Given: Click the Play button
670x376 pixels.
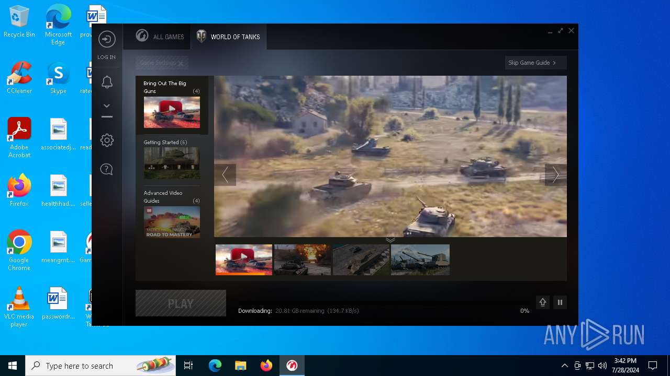Looking at the screenshot, I should pos(181,303).
